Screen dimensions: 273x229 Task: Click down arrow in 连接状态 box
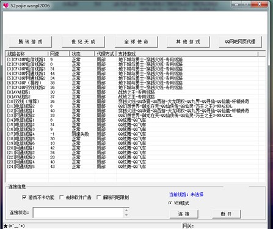coord(126,215)
